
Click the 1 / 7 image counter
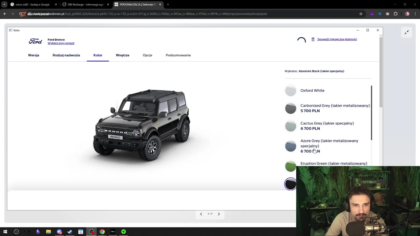[x=210, y=214]
